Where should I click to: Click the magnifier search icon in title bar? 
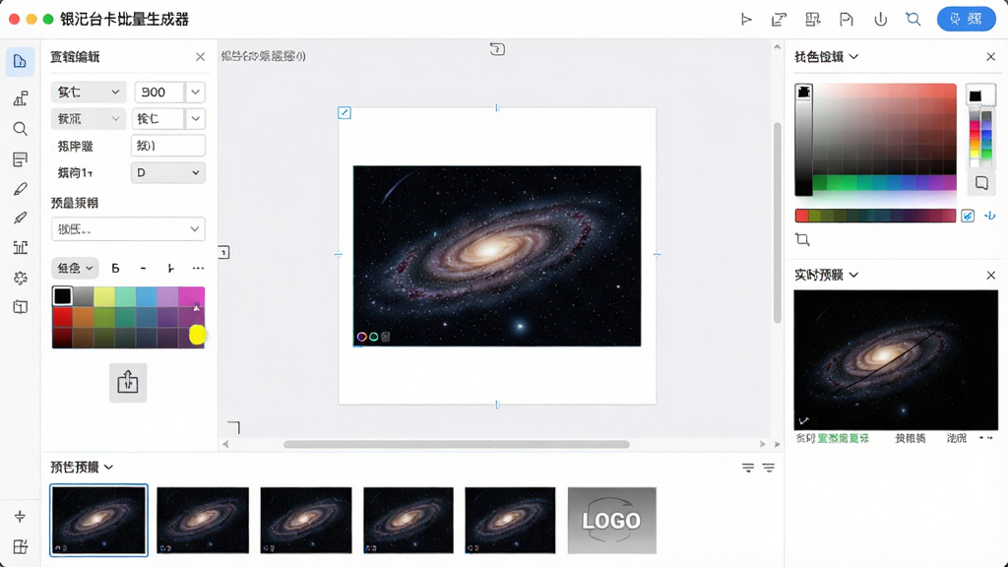click(x=913, y=20)
